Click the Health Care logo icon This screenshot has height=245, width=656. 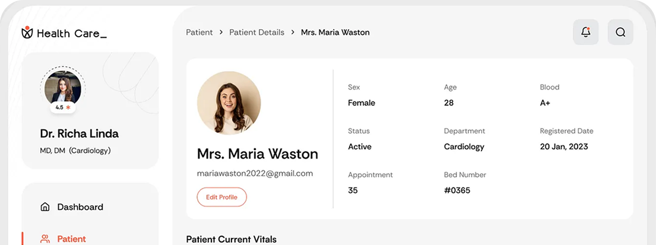point(27,33)
